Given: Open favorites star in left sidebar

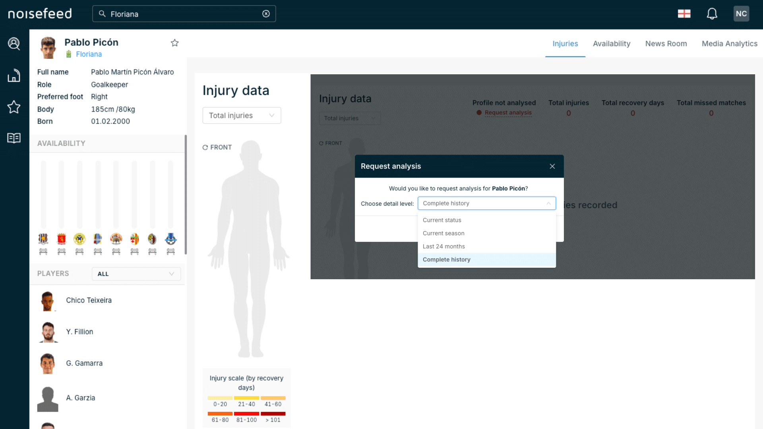Looking at the screenshot, I should point(14,107).
